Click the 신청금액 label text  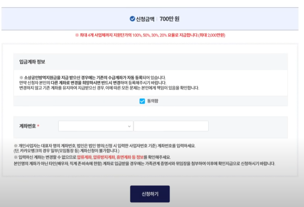145,19
